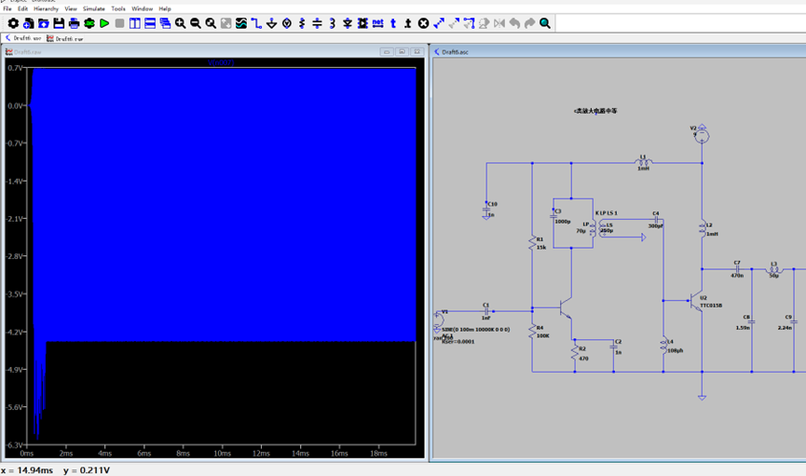Tile windows vertically

(135, 23)
